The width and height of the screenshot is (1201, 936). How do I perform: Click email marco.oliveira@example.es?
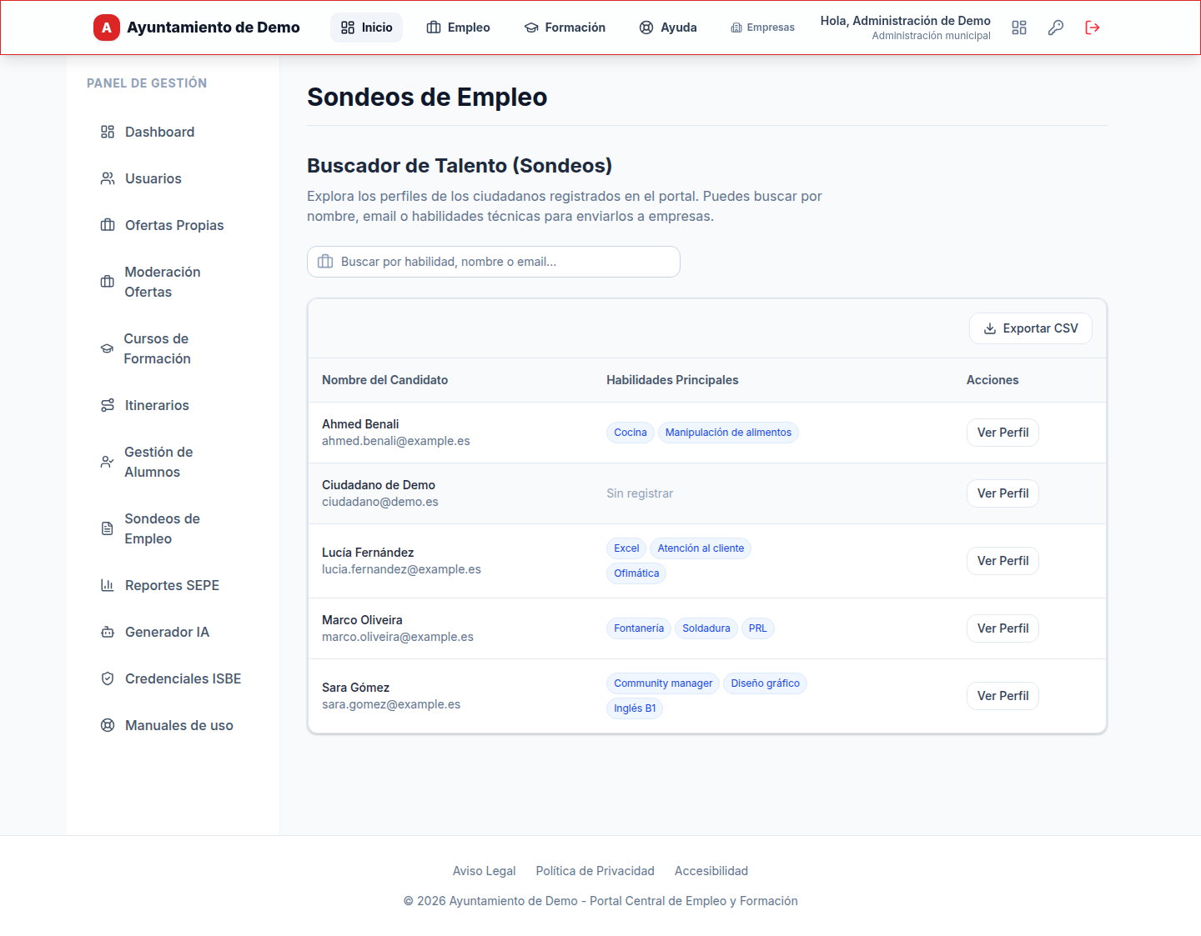click(x=398, y=637)
